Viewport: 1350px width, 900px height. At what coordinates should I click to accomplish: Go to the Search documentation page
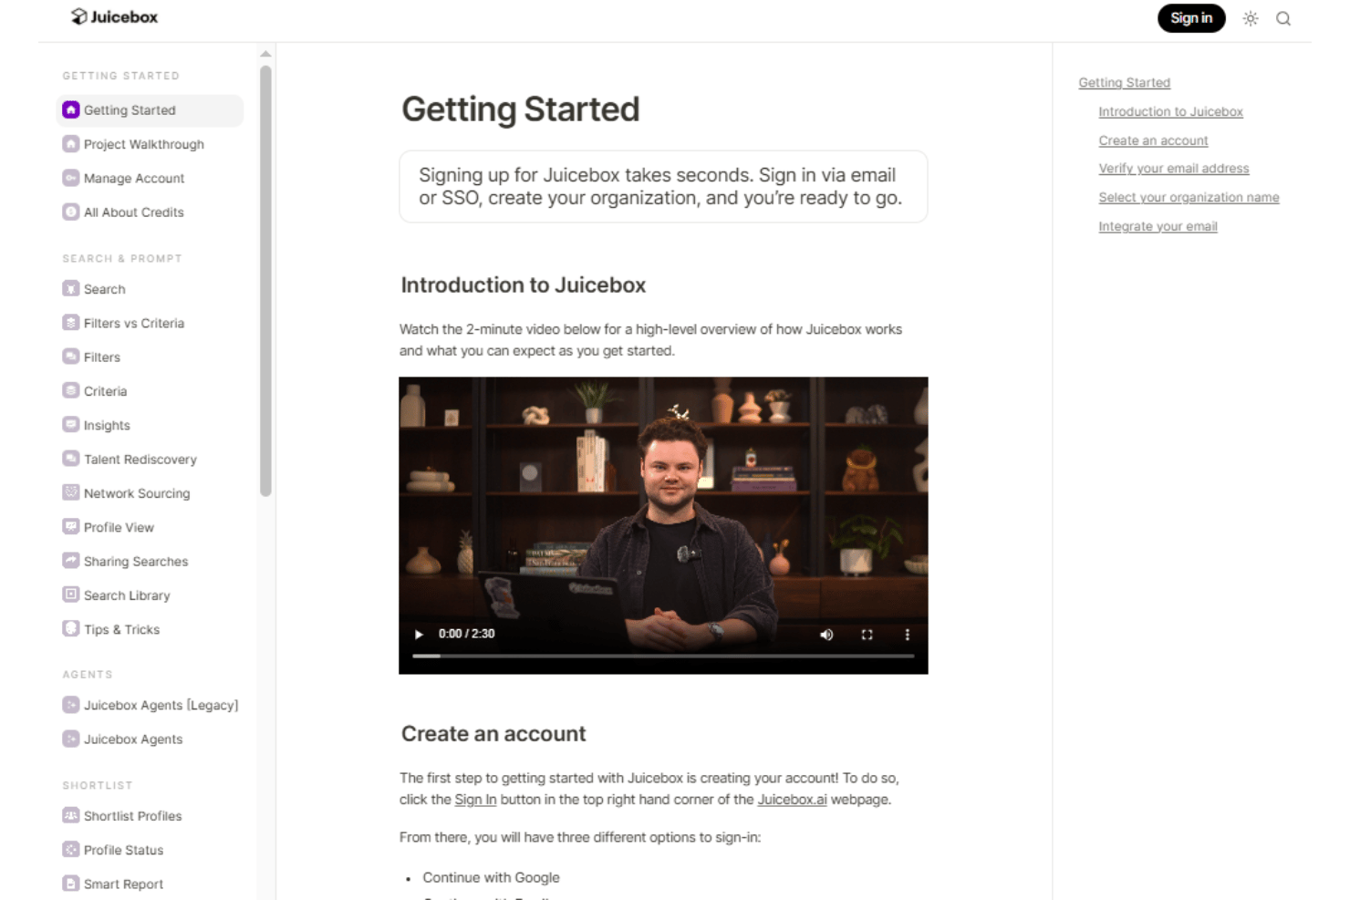pyautogui.click(x=105, y=289)
